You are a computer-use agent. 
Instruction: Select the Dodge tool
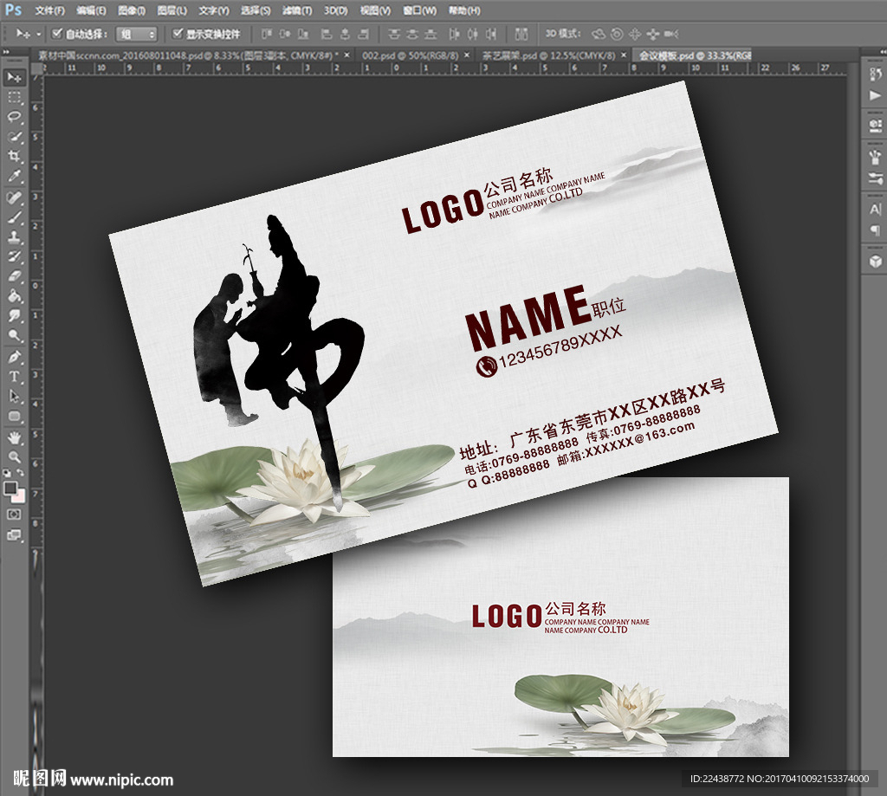click(14, 337)
